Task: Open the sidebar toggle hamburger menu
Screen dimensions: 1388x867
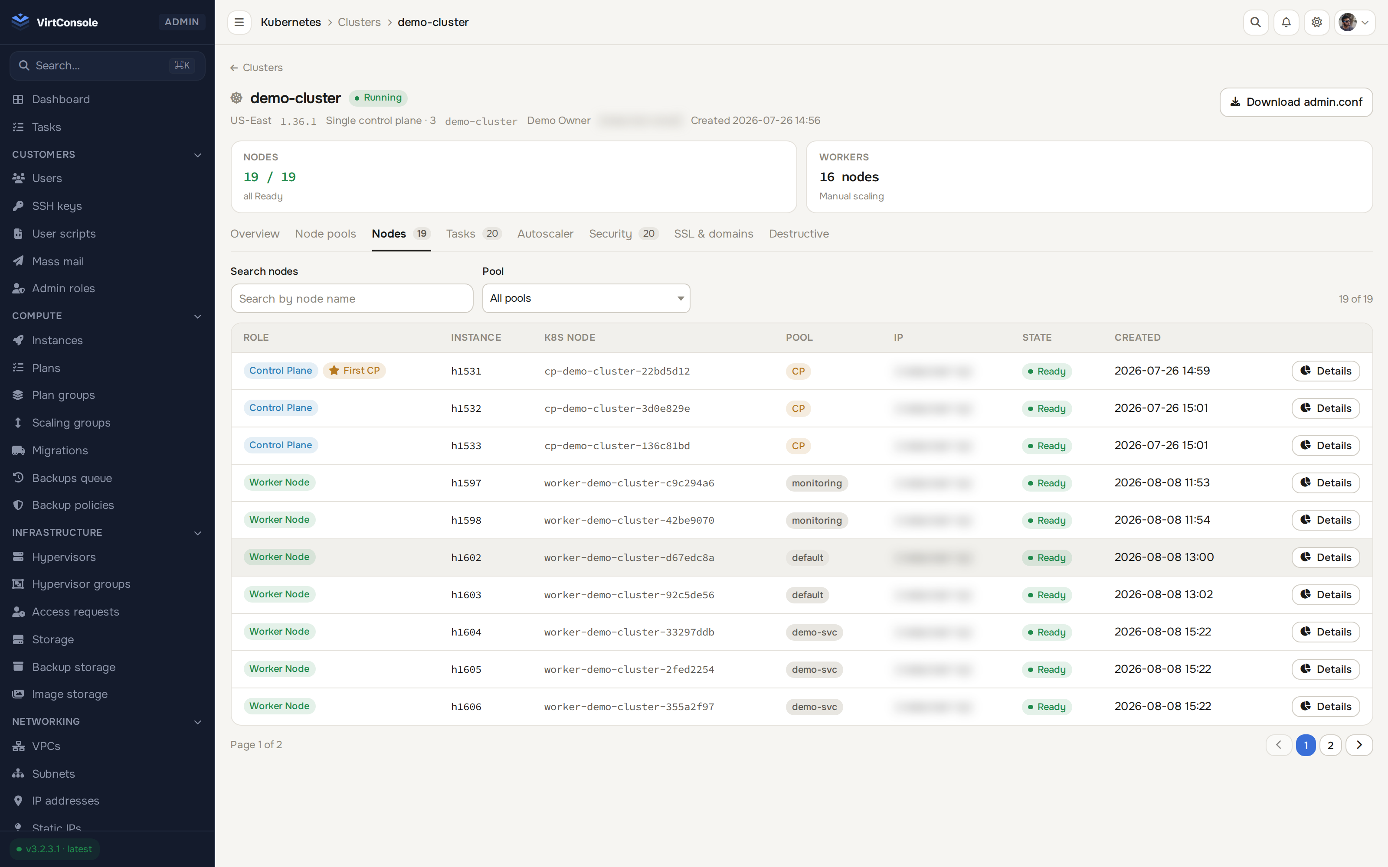Action: (x=239, y=23)
